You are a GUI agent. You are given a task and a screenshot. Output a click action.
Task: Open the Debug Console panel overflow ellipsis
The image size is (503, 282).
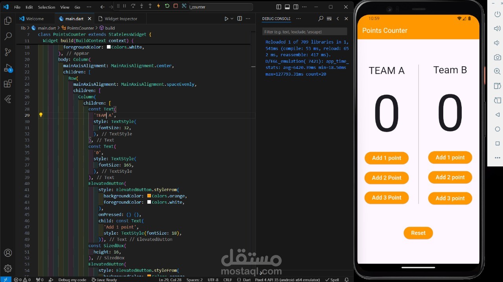[x=299, y=18]
